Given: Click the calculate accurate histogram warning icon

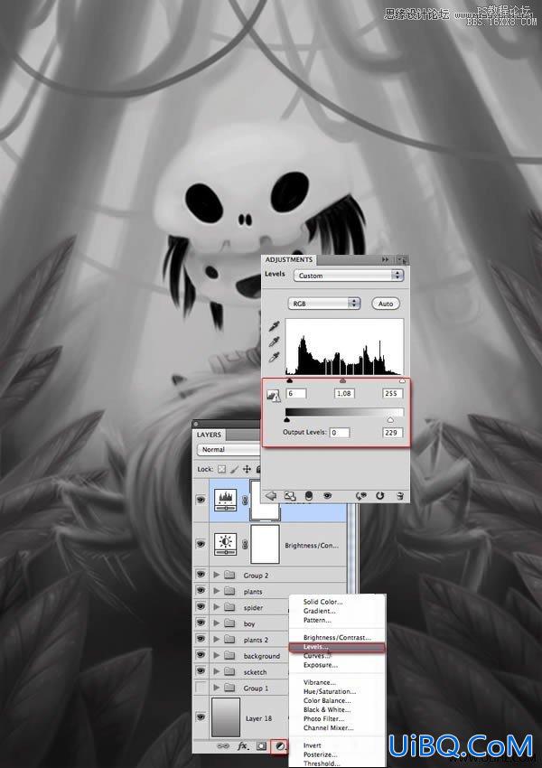Looking at the screenshot, I should coord(273,396).
